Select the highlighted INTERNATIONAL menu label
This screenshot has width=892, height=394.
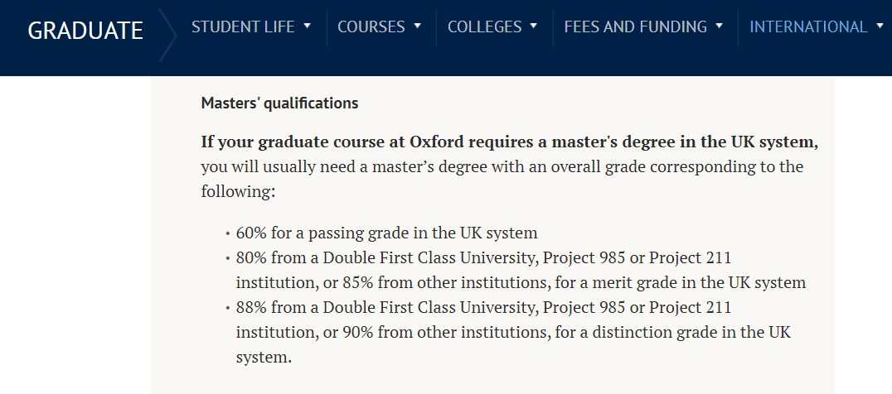coord(808,26)
